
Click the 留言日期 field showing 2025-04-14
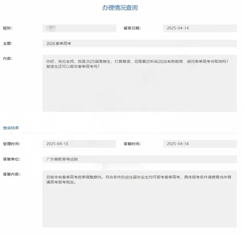200,28
